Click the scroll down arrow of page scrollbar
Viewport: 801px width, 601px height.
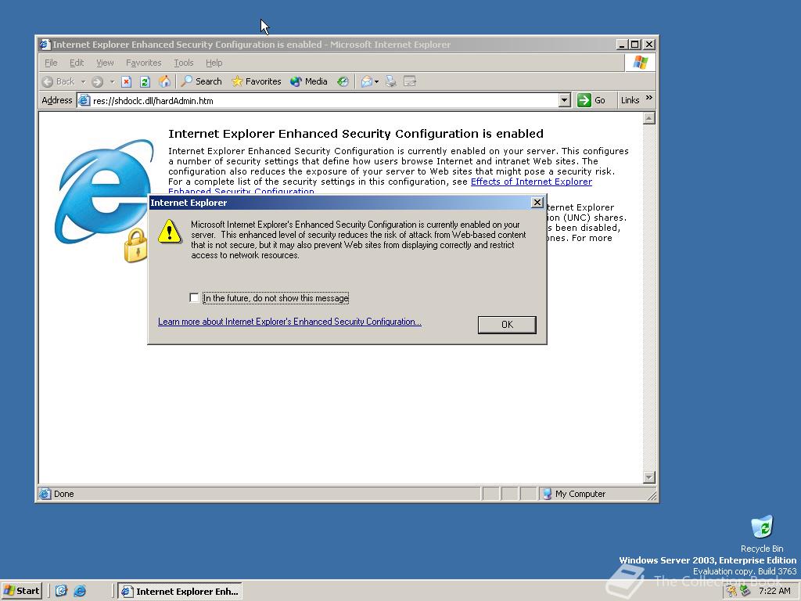pyautogui.click(x=648, y=477)
